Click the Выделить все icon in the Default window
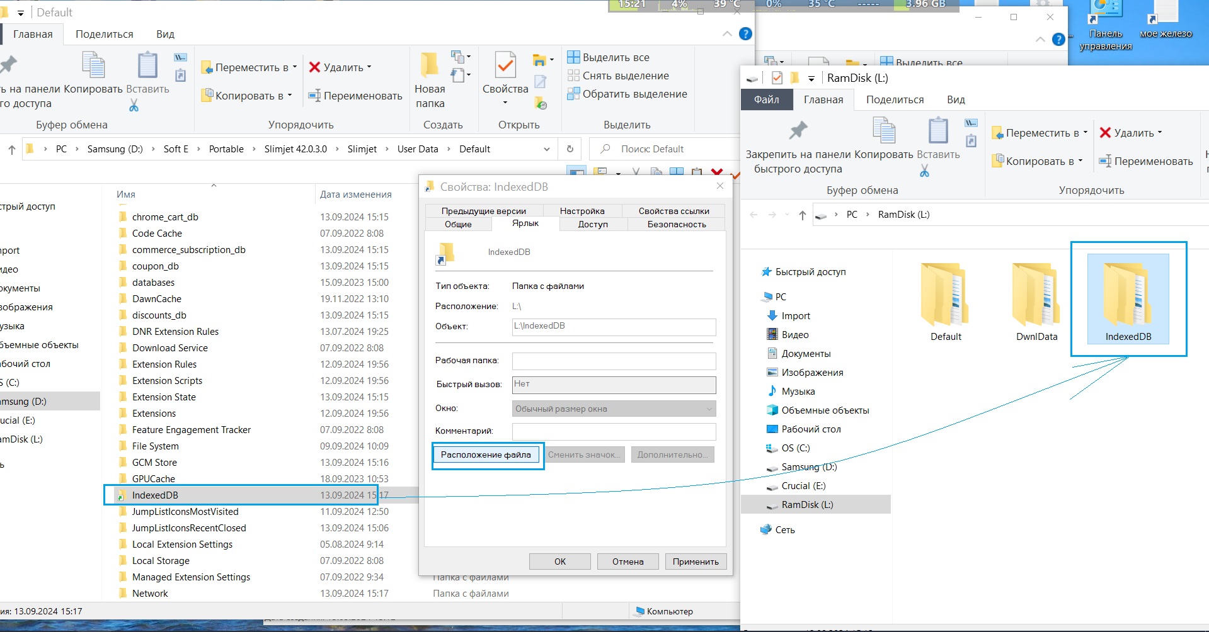The height and width of the screenshot is (632, 1209). point(573,57)
